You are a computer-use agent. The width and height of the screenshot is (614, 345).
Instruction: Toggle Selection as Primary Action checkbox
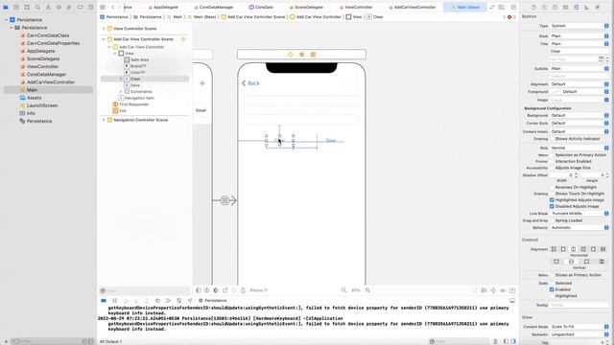(552, 155)
